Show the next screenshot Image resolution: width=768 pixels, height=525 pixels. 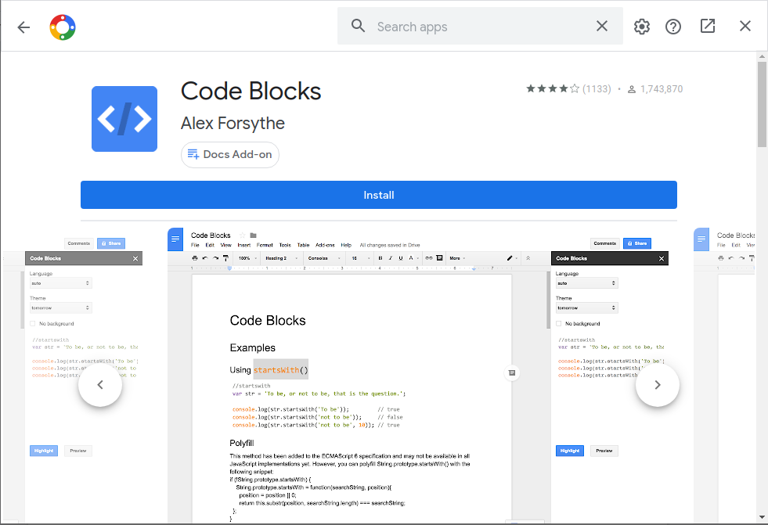pyautogui.click(x=658, y=385)
